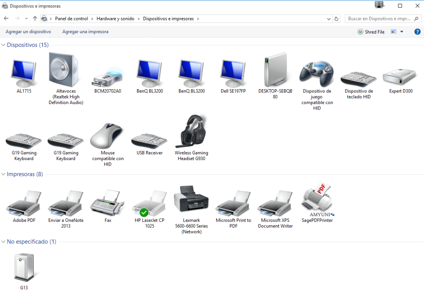Click the Shred File button
The image size is (424, 292).
coord(371,32)
